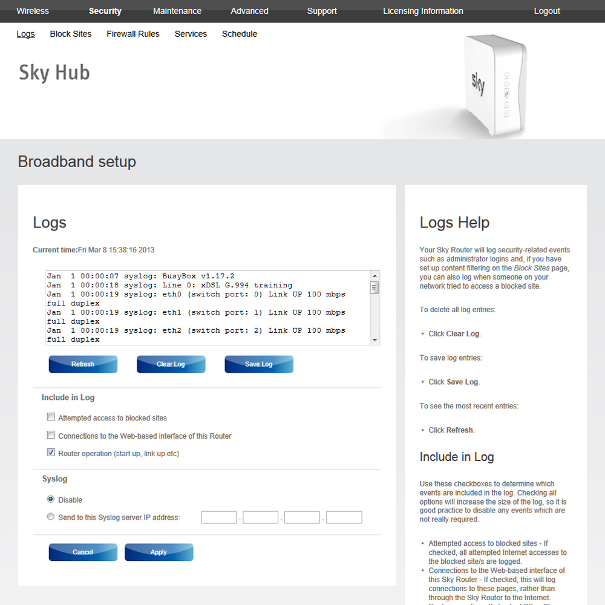605x605 pixels.
Task: Switch to the Block Sites tab
Action: click(71, 34)
